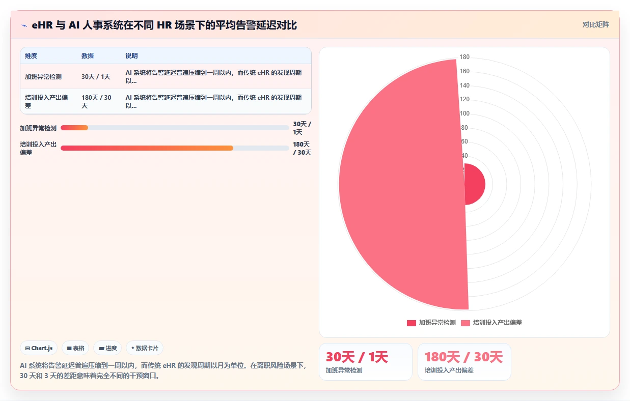Click the 140 axis label on chart
The height and width of the screenshot is (401, 630).
pyautogui.click(x=464, y=85)
